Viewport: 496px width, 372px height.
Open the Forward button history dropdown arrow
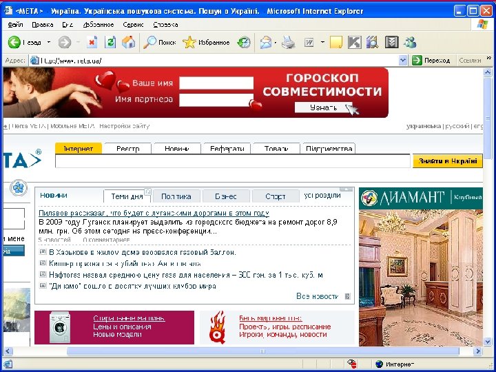tap(78, 43)
